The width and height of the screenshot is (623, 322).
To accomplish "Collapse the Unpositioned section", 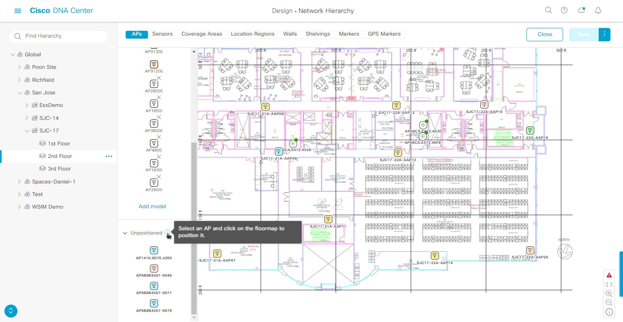I will [x=125, y=233].
